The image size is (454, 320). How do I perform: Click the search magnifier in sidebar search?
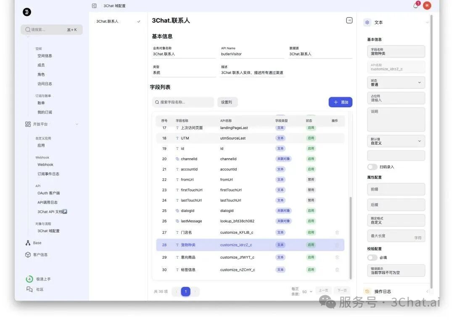tap(28, 29)
